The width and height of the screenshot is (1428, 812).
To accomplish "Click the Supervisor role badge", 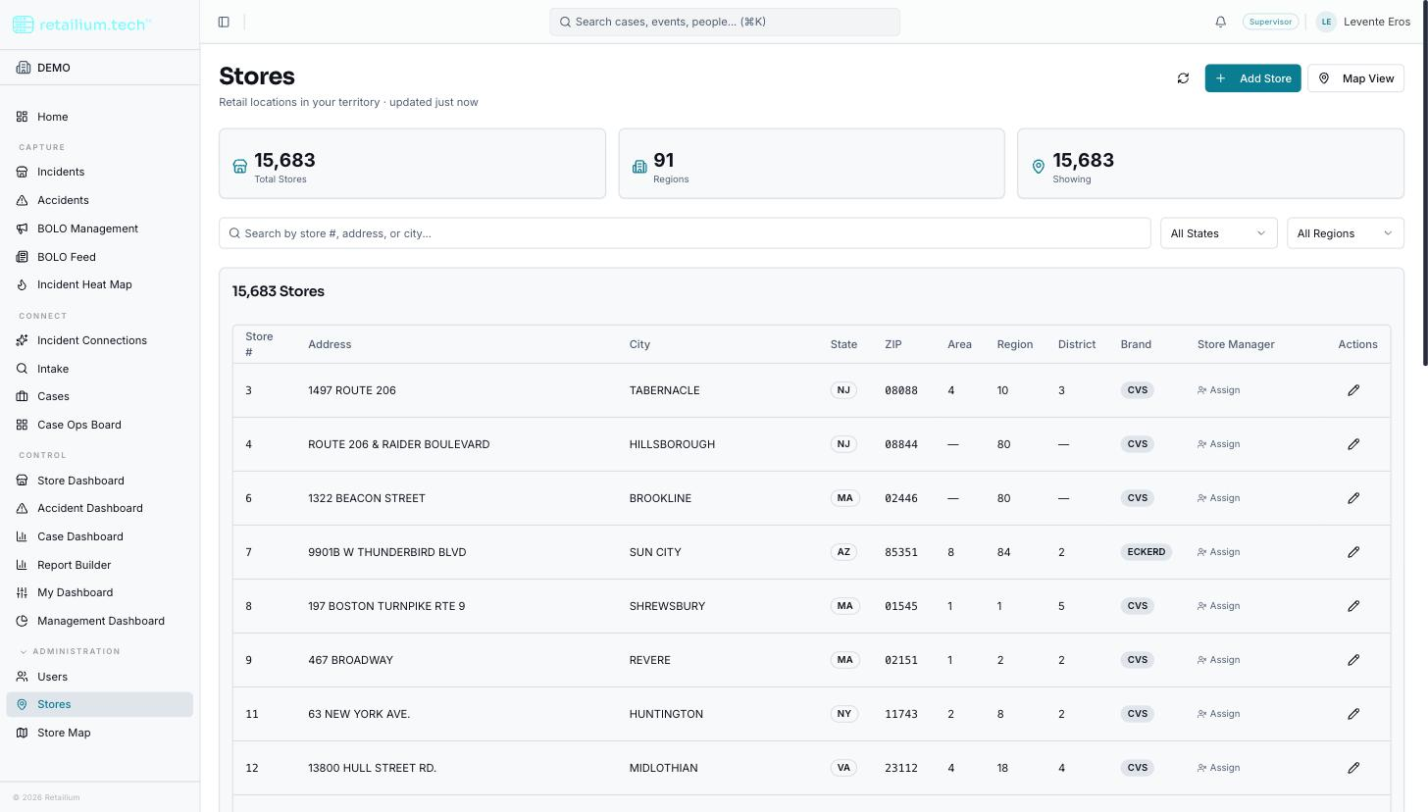I will [1270, 22].
